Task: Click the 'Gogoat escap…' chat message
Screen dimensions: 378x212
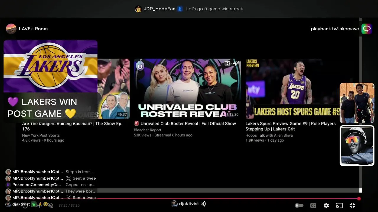Action: point(80,185)
